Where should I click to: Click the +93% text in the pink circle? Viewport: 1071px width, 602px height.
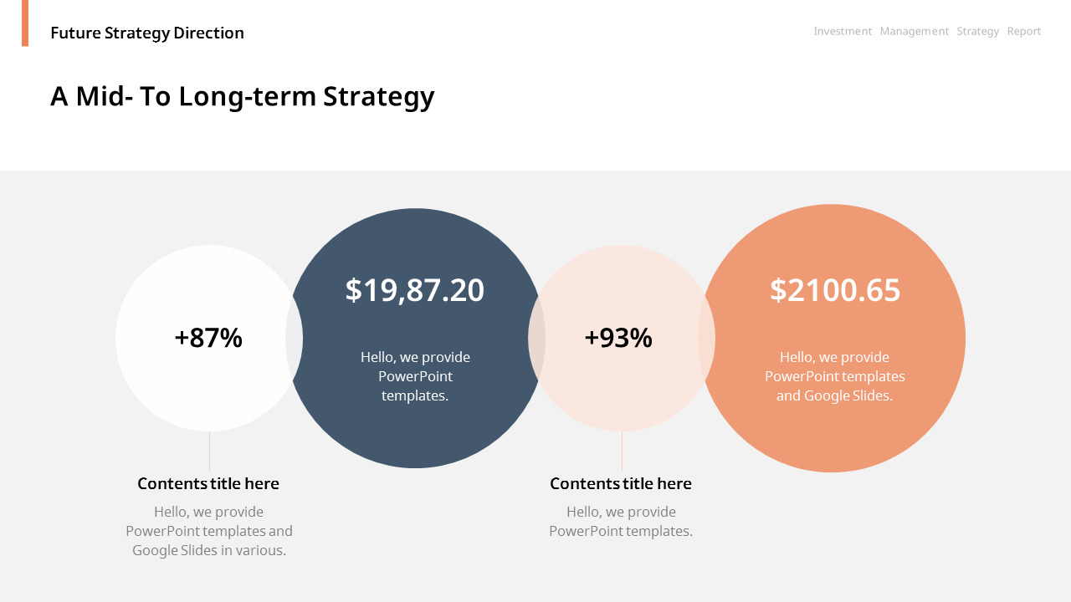coord(618,338)
